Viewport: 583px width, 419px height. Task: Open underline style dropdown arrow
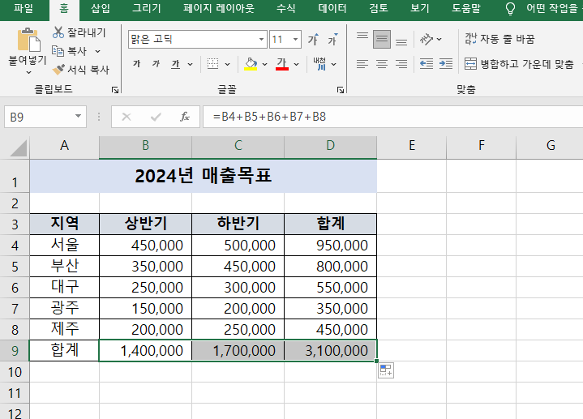pyautogui.click(x=190, y=64)
